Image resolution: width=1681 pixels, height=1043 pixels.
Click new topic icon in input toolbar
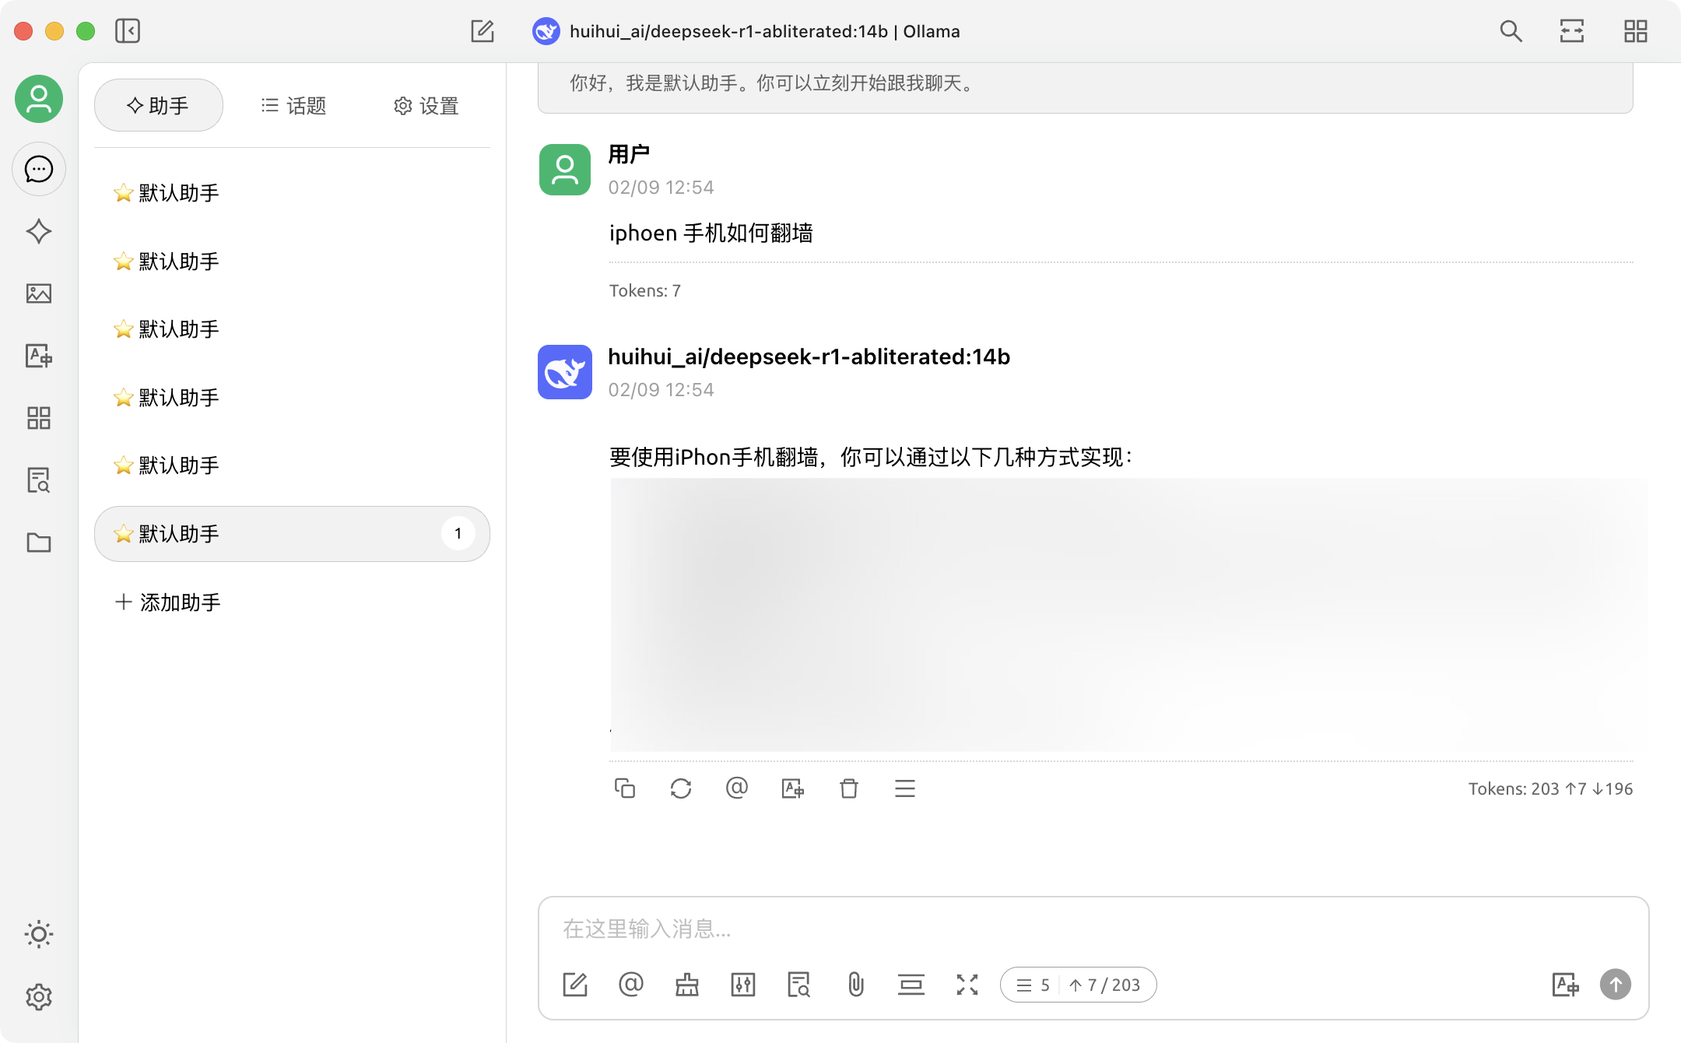(x=575, y=985)
